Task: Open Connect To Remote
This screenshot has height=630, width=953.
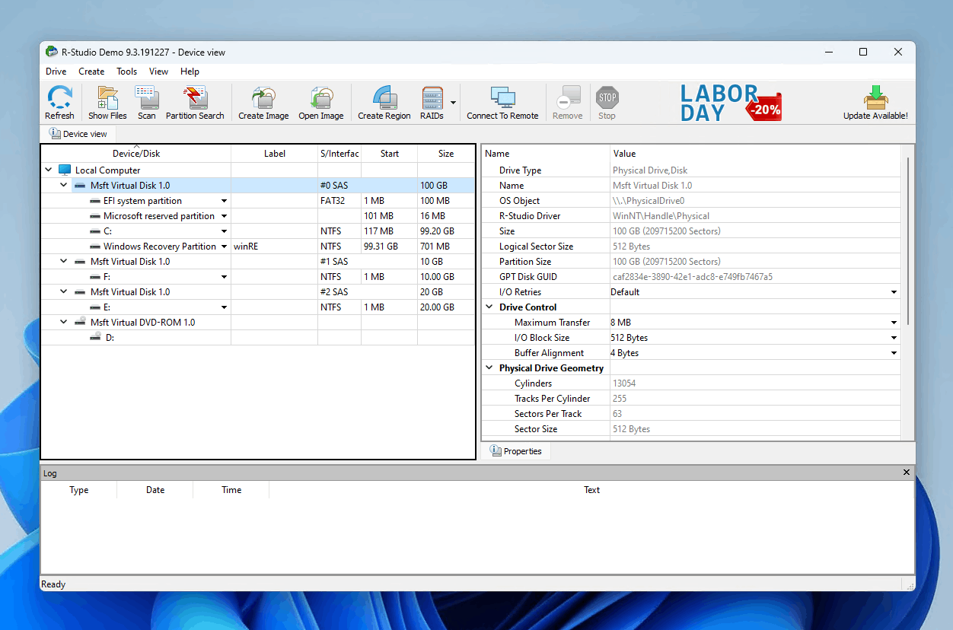Action: pyautogui.click(x=502, y=102)
